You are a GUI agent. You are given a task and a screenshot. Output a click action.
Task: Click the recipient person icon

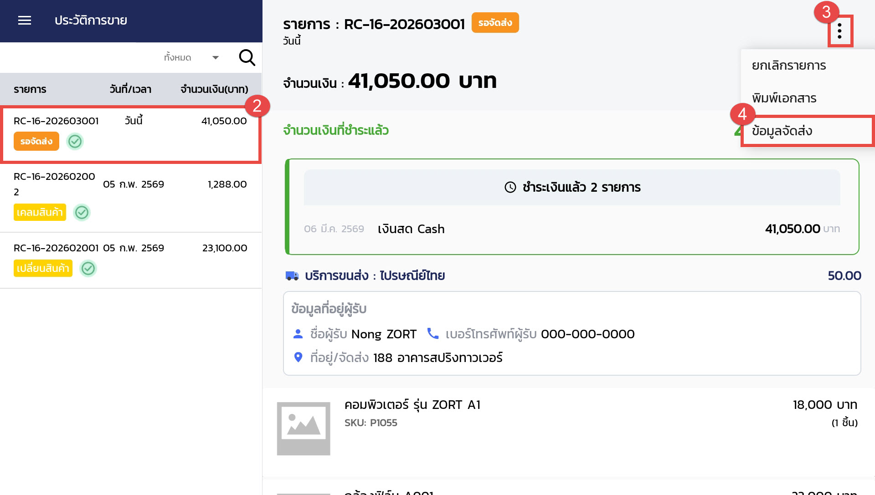(298, 334)
